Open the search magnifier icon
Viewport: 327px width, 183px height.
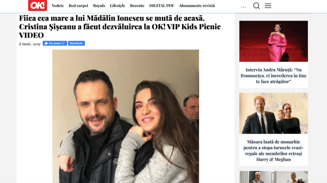(x=256, y=5)
